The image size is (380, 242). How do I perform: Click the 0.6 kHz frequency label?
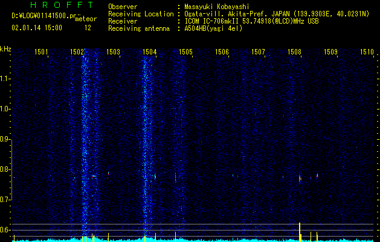5,230
